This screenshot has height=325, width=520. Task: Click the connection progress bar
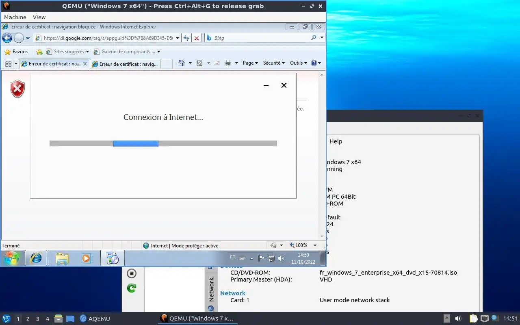pos(163,143)
